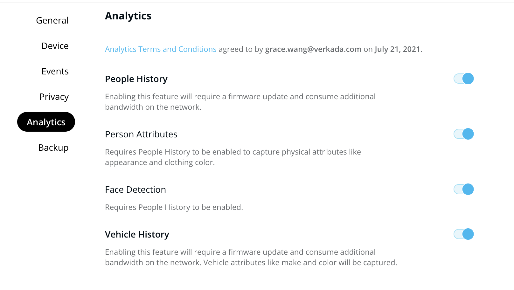Disable the People History toggle
Viewport: 514px width, 290px height.
click(464, 79)
